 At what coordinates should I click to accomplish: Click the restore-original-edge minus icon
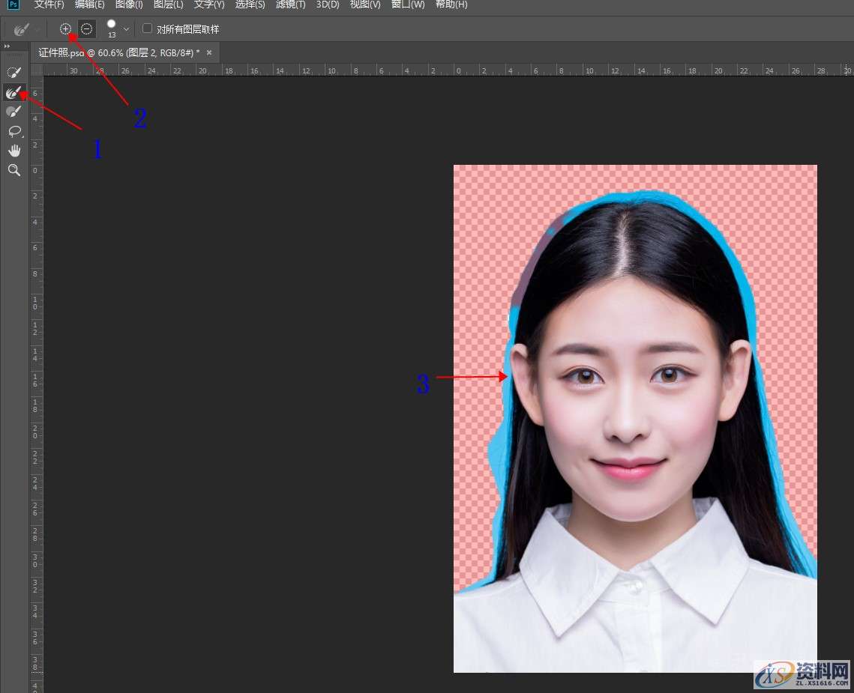point(87,28)
